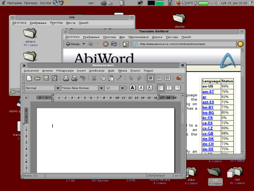Run the spell check tool icon

click(83, 78)
